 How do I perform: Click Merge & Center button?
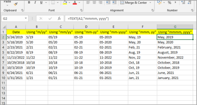pos(134,3)
